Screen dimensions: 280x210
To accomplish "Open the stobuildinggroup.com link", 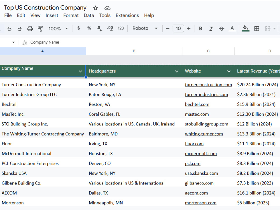I will [x=206, y=124].
